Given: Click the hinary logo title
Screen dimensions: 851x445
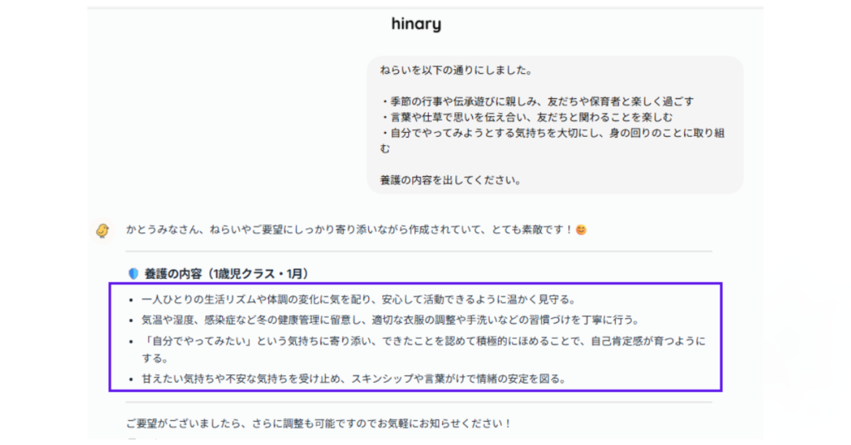Looking at the screenshot, I should tap(416, 24).
